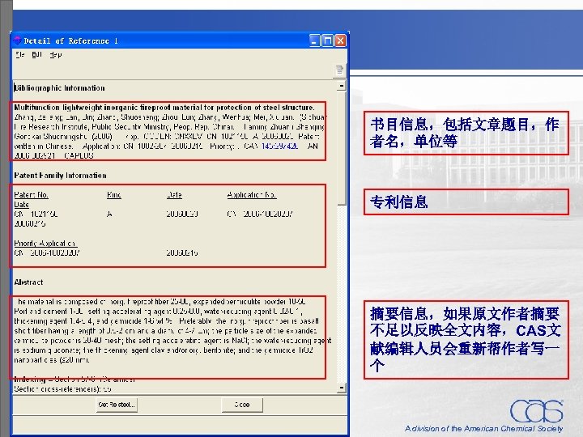Click the Priority Application heading

(45, 243)
